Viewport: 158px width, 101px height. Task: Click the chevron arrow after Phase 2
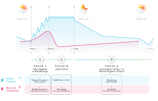pyautogui.click(x=74, y=60)
